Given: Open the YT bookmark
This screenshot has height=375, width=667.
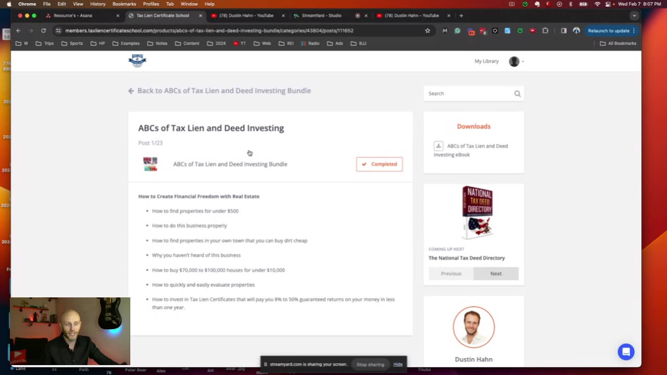Looking at the screenshot, I should [240, 43].
